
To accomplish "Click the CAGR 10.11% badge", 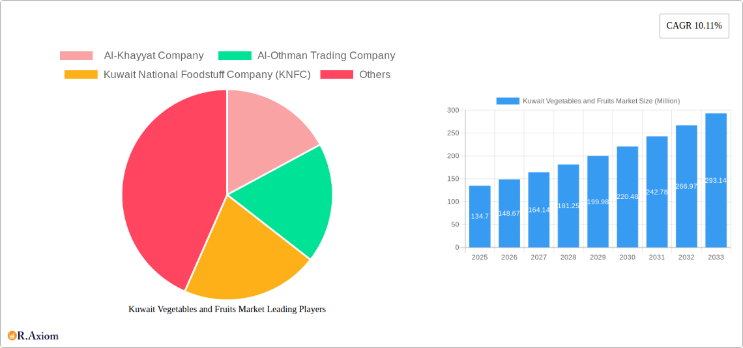I will pos(694,26).
